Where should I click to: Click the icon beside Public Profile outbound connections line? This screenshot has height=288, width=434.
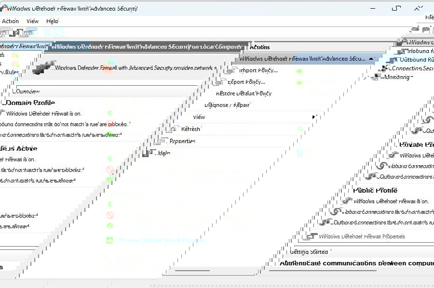[325, 222]
